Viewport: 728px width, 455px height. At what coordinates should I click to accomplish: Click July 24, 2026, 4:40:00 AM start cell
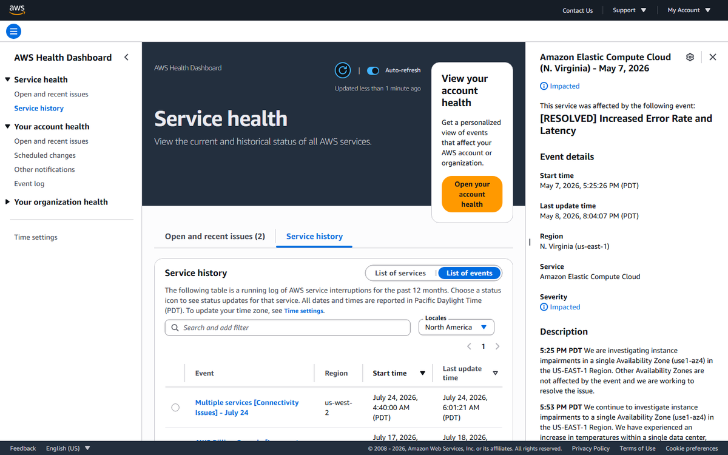coord(395,408)
